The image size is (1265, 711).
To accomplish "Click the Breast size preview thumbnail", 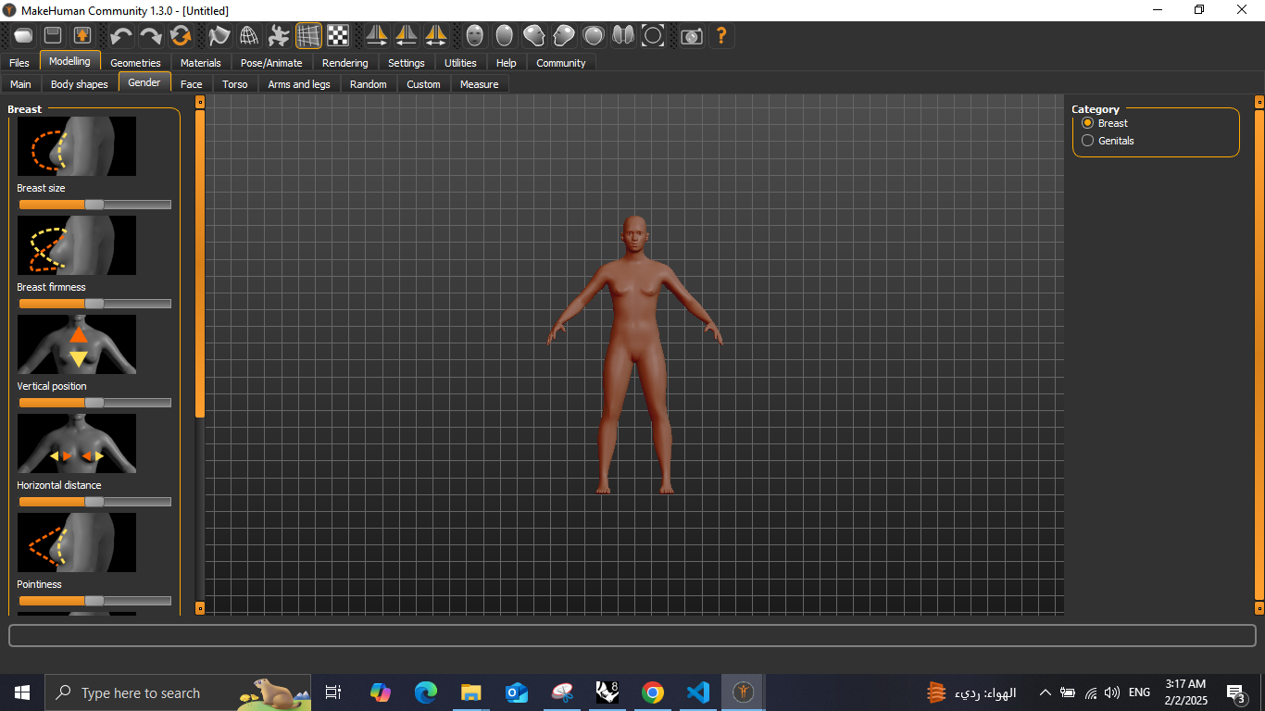I will (77, 146).
